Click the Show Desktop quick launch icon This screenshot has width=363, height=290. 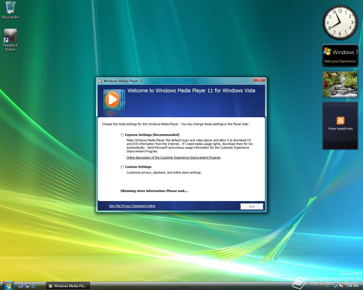tap(21, 286)
